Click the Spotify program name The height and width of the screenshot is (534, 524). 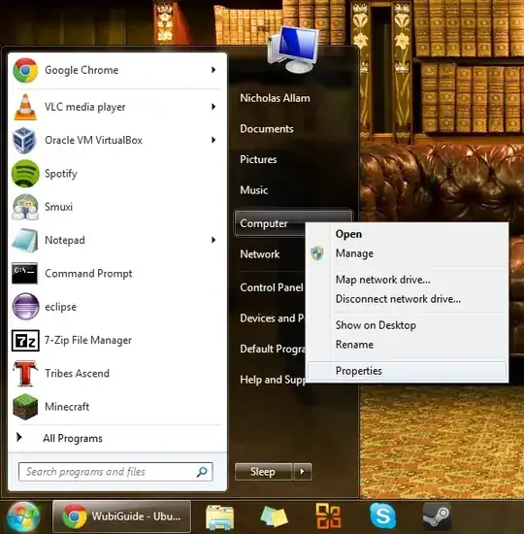pyautogui.click(x=61, y=174)
